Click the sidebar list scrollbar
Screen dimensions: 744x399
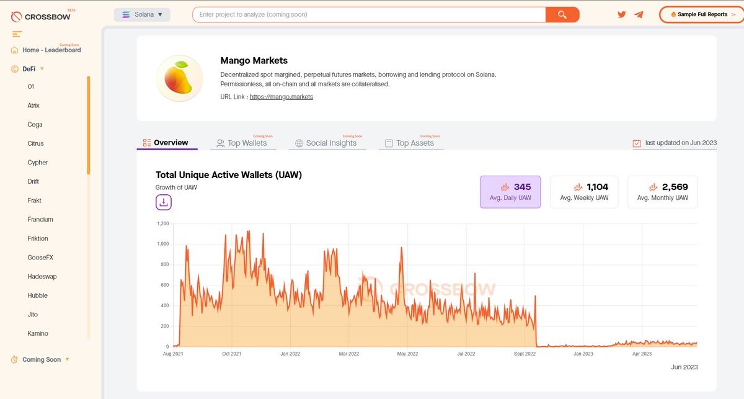pos(89,125)
